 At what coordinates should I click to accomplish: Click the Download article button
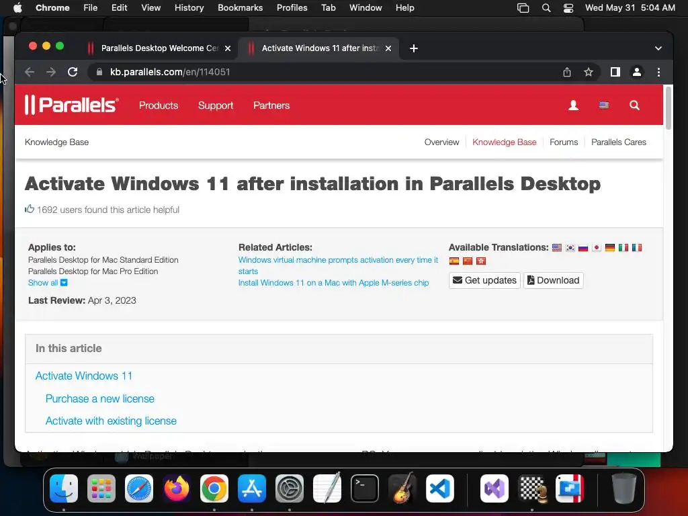tap(554, 280)
